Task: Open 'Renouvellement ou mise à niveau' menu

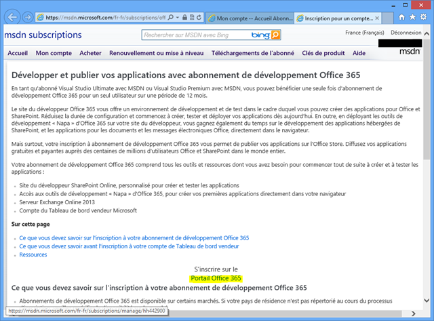Action: tap(157, 53)
